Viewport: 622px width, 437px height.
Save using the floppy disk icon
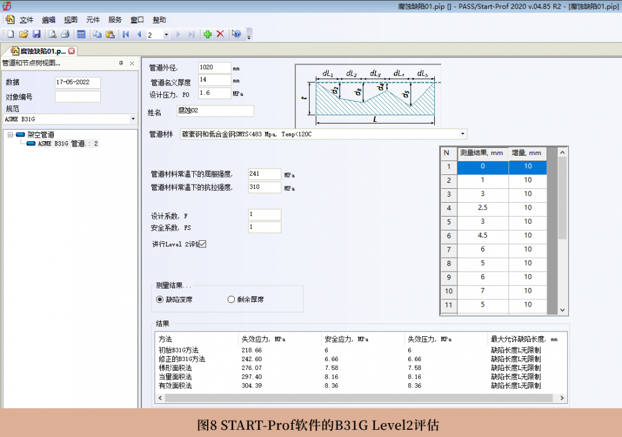[x=36, y=34]
